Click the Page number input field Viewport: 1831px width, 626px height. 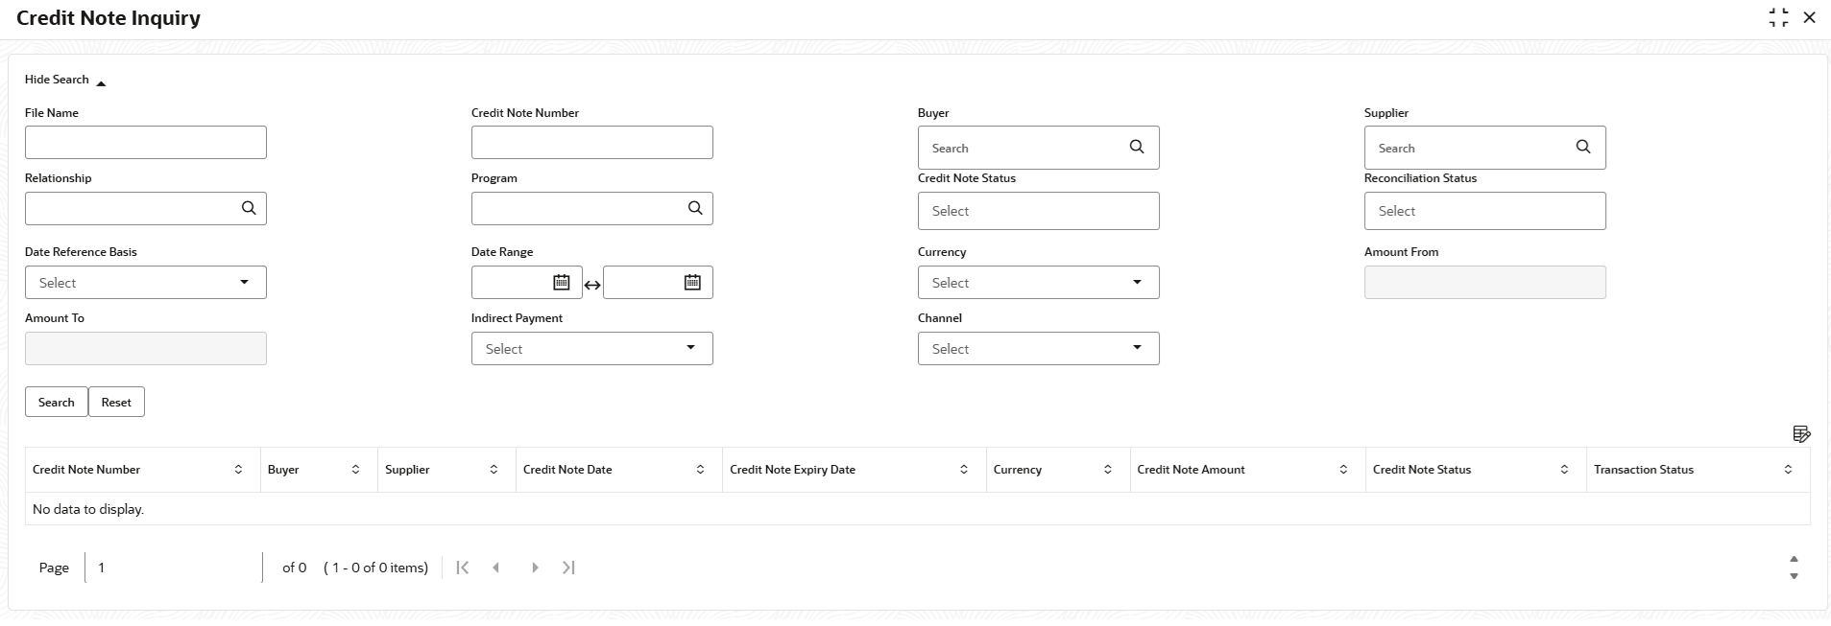click(x=173, y=568)
